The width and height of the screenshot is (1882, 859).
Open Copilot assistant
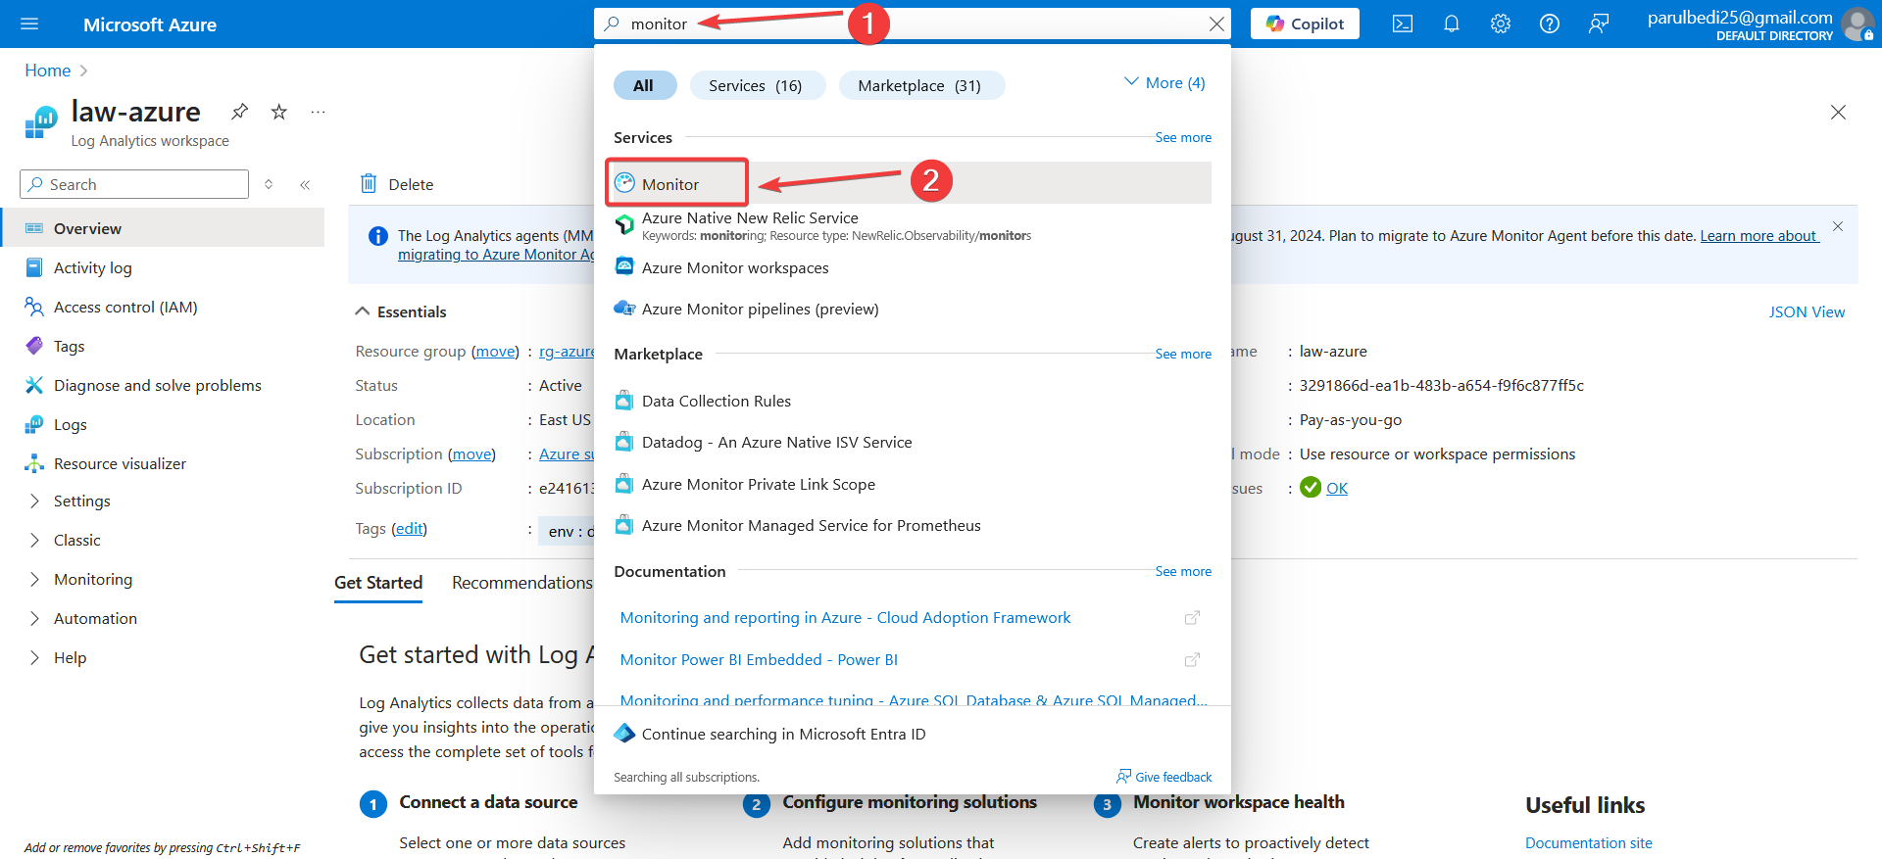[x=1305, y=24]
